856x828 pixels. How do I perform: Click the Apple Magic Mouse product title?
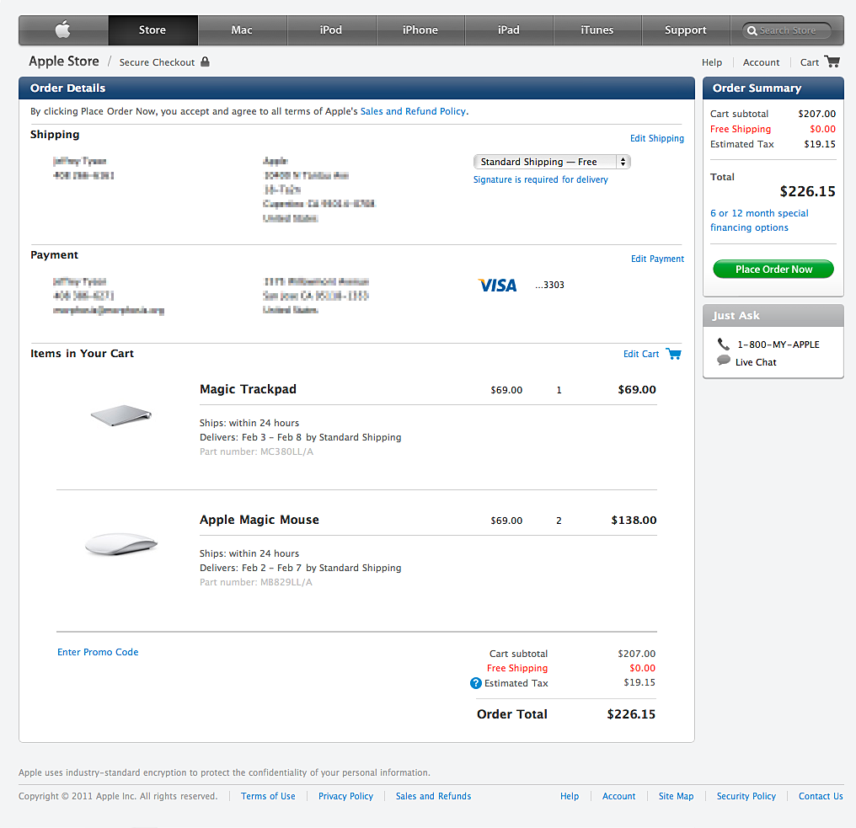click(259, 520)
